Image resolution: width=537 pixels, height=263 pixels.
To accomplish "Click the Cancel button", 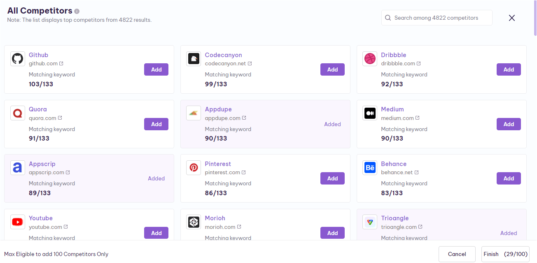I will pos(457,254).
